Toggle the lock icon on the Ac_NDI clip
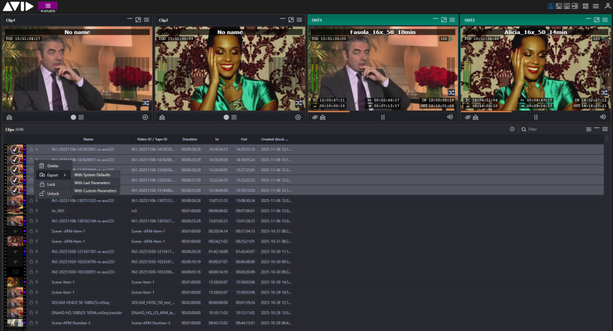Image resolution: width=613 pixels, height=331 pixels. click(30, 210)
